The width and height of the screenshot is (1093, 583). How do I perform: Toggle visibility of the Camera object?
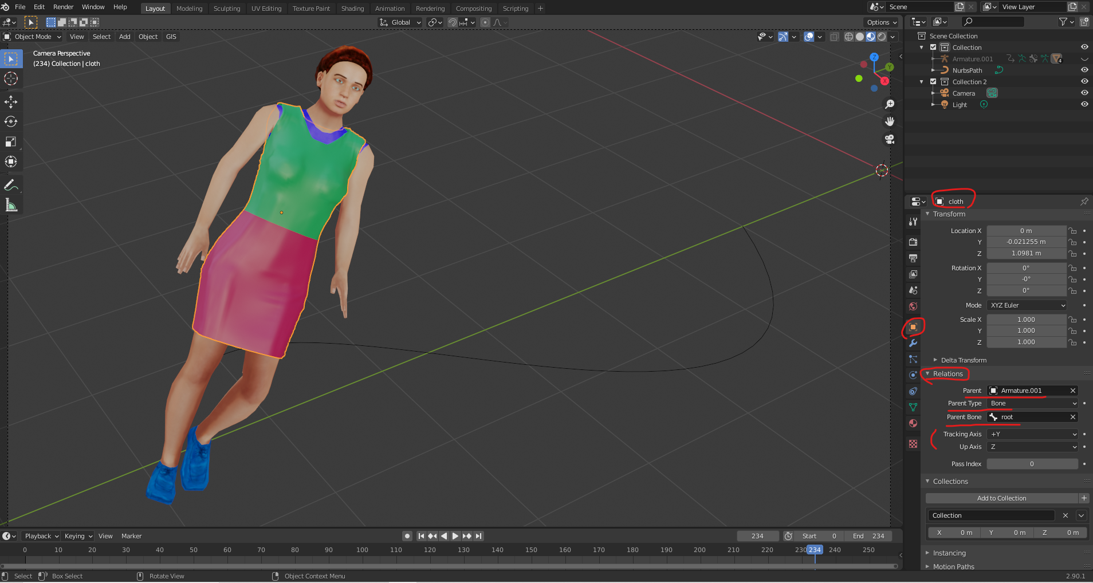[x=1084, y=93]
